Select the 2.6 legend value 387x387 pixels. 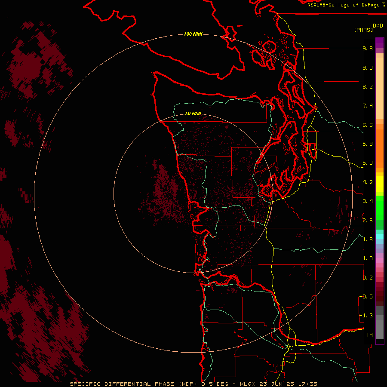click(x=368, y=221)
